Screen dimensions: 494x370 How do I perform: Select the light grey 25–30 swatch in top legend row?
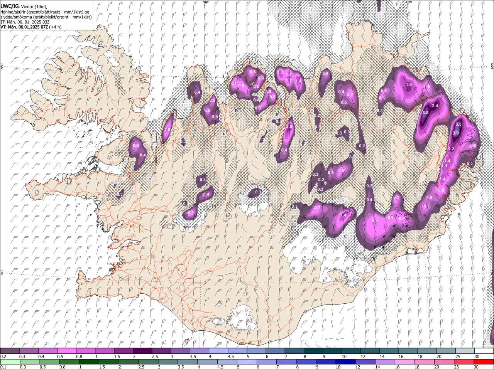pos(465,351)
